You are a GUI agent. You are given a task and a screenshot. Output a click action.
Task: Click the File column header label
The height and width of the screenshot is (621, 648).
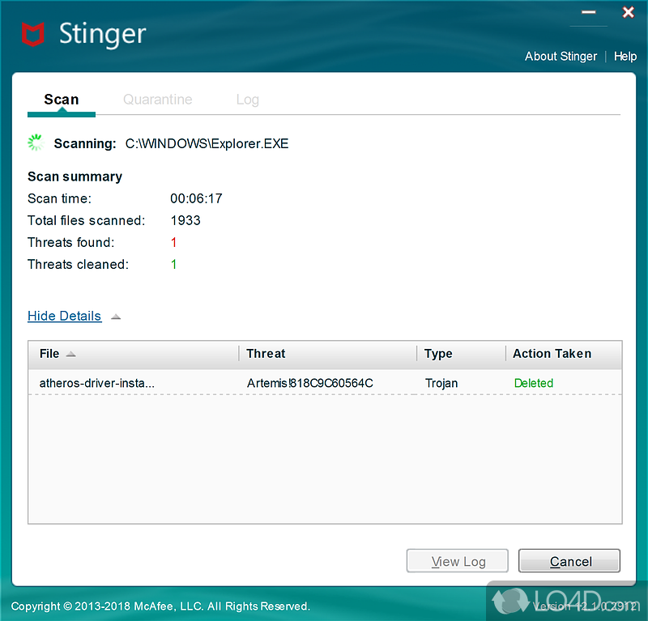point(49,354)
